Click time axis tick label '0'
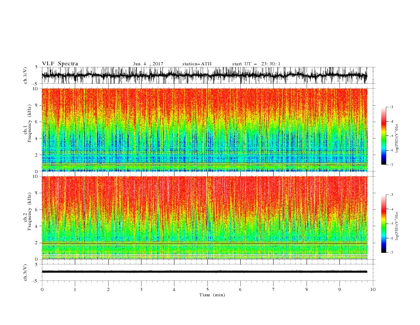 click(42, 289)
